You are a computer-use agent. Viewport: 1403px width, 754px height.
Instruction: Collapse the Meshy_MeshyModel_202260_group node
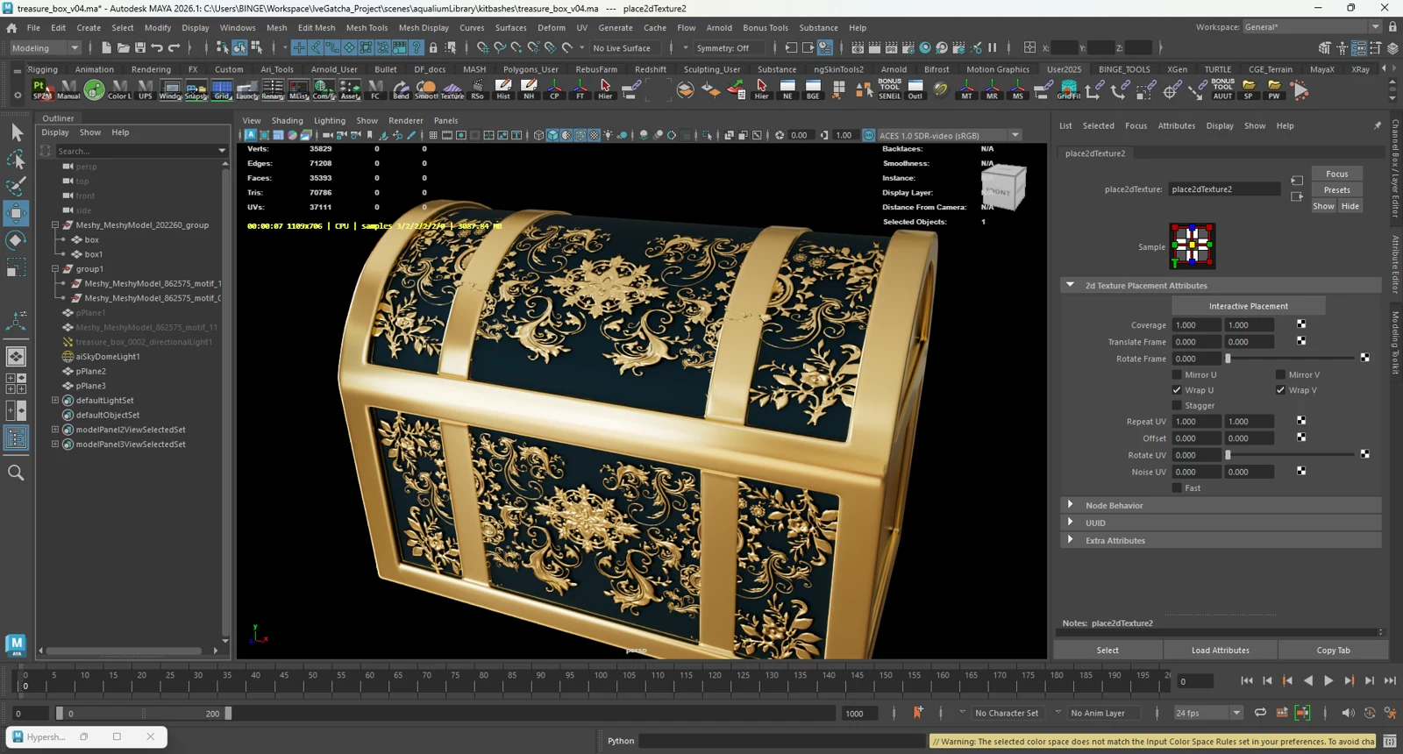[55, 225]
